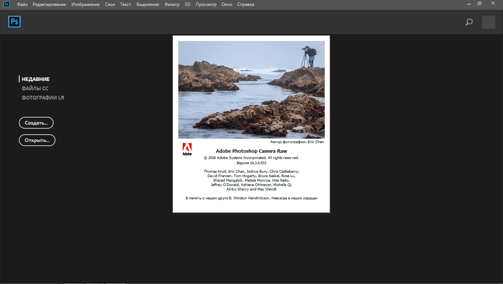Viewport: 503px width, 284px height.
Task: Open the Редактирование menu
Action: (49, 4)
